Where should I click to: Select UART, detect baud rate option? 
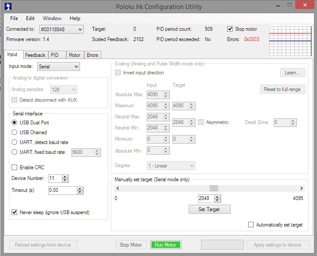14,142
